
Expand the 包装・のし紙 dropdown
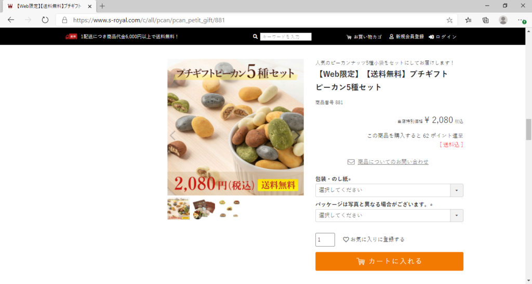(389, 190)
